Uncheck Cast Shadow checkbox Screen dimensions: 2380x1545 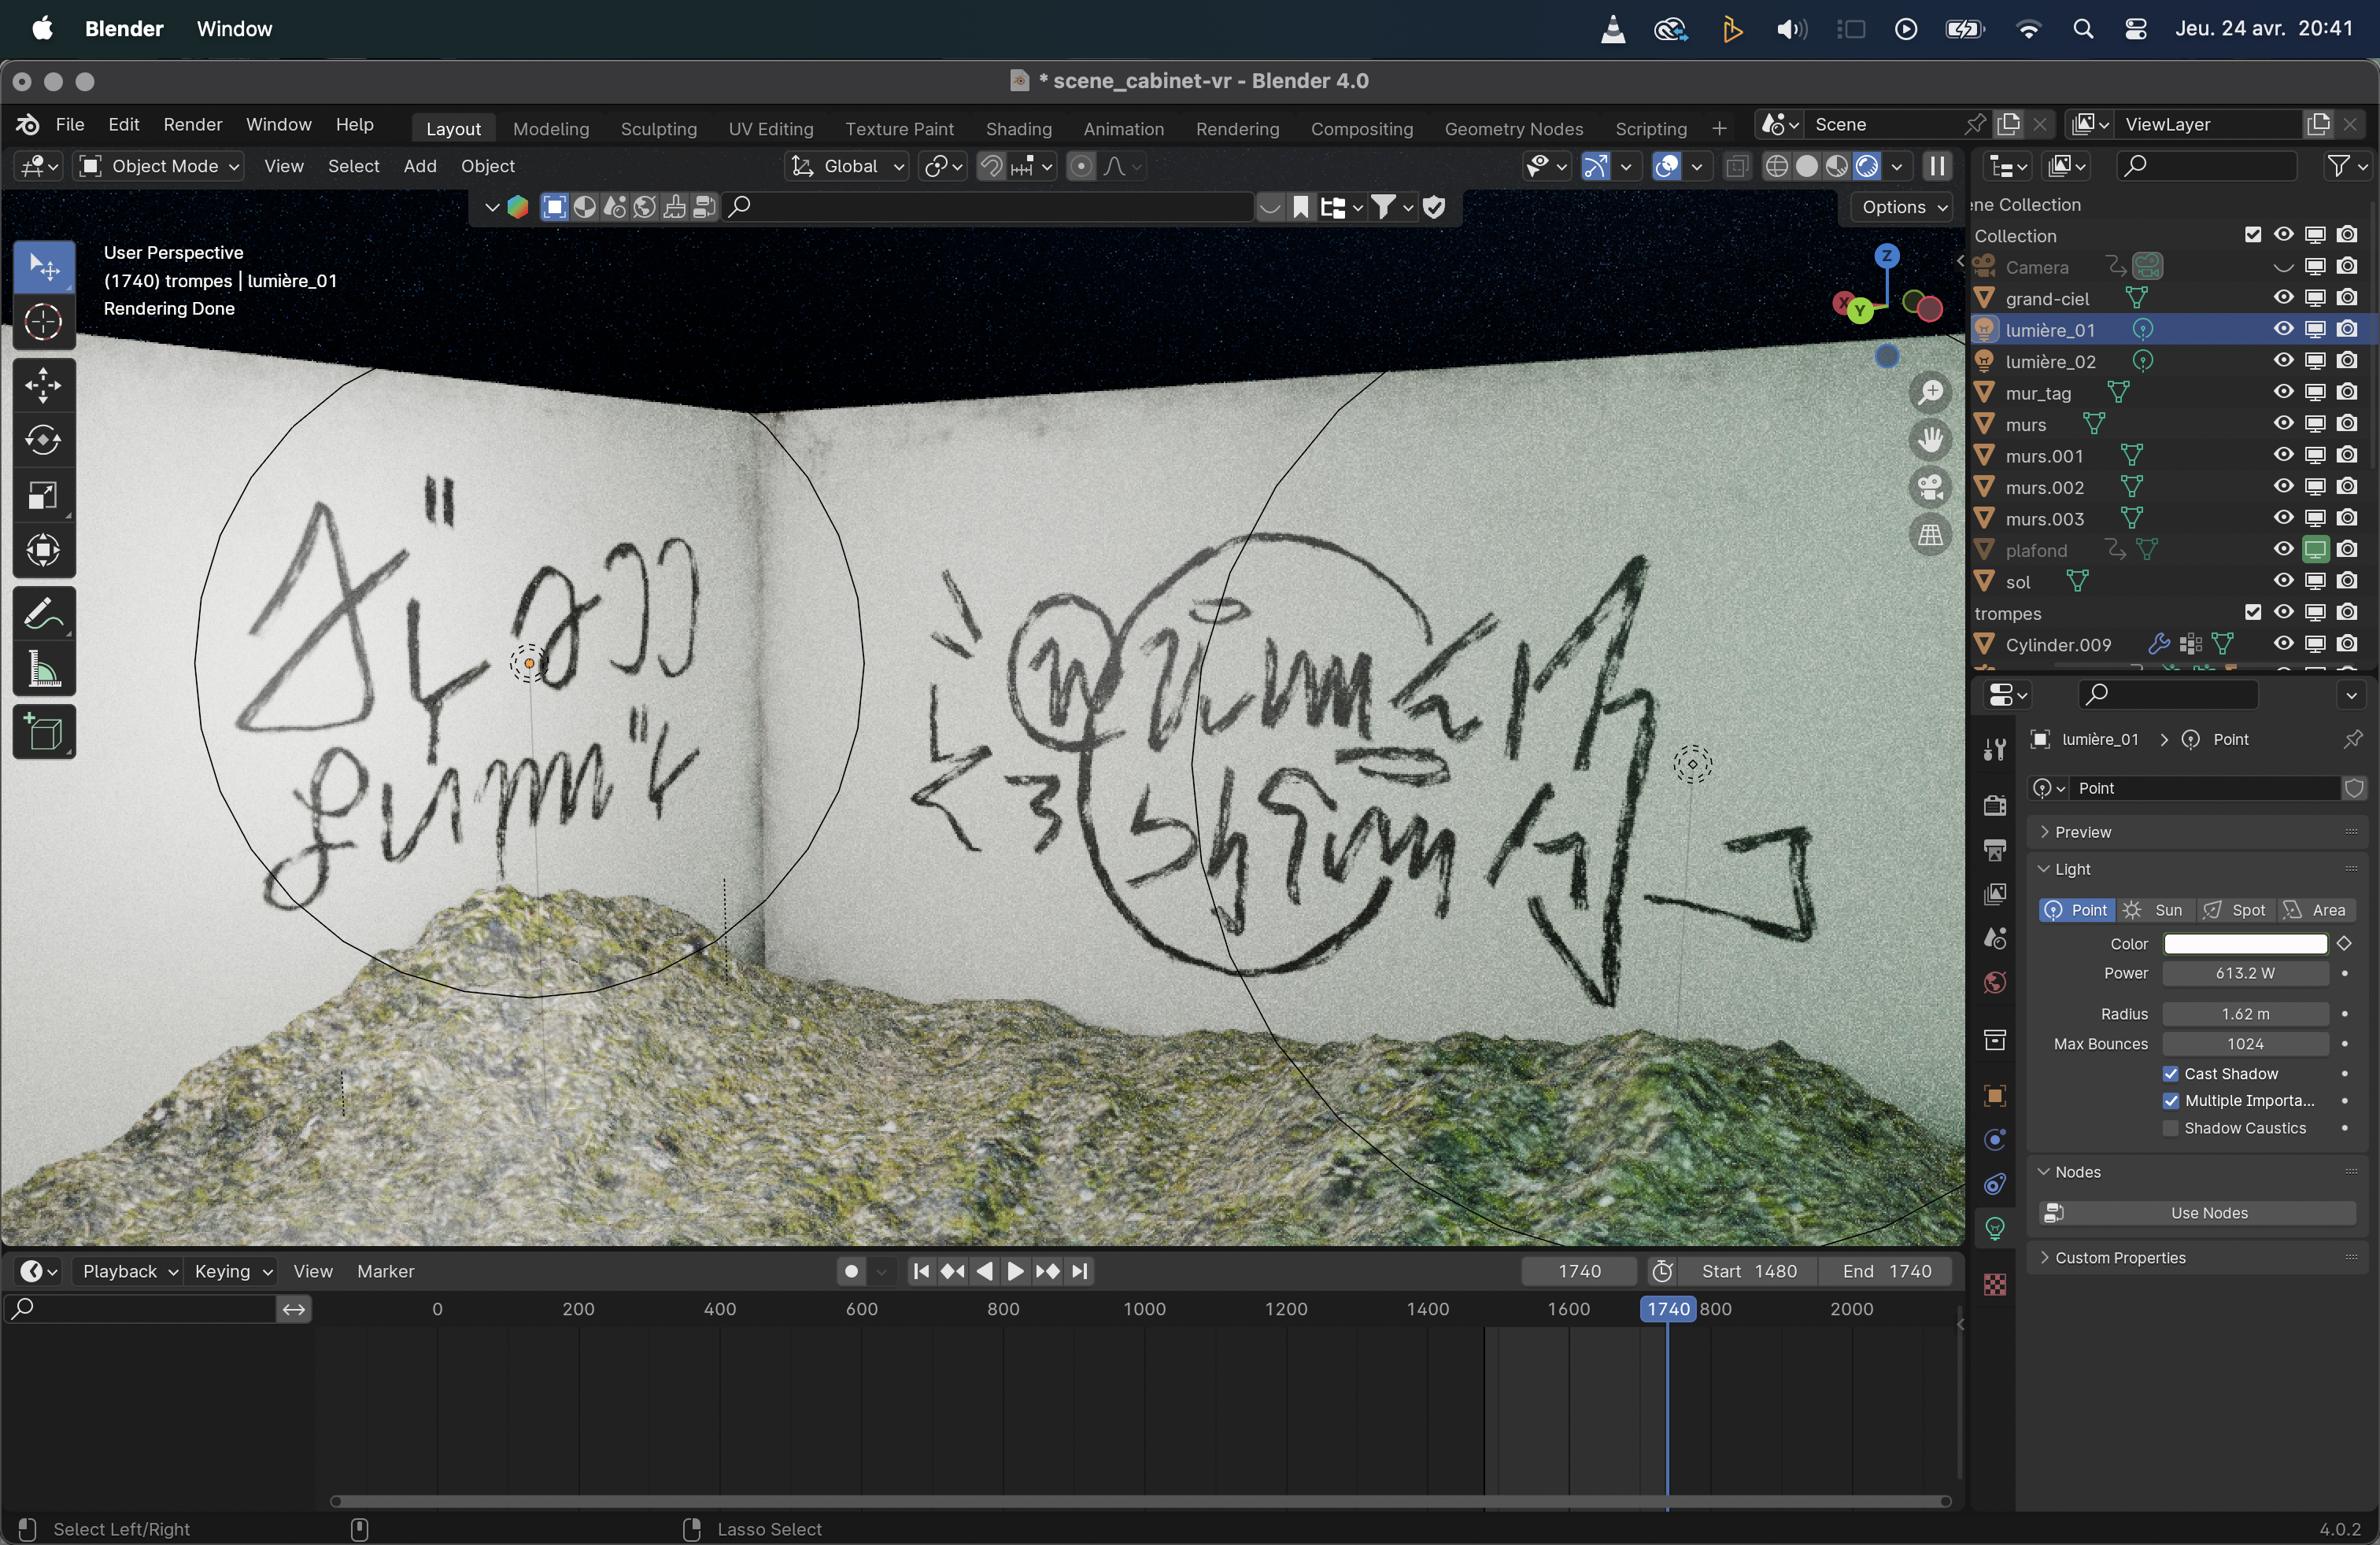(x=2170, y=1073)
